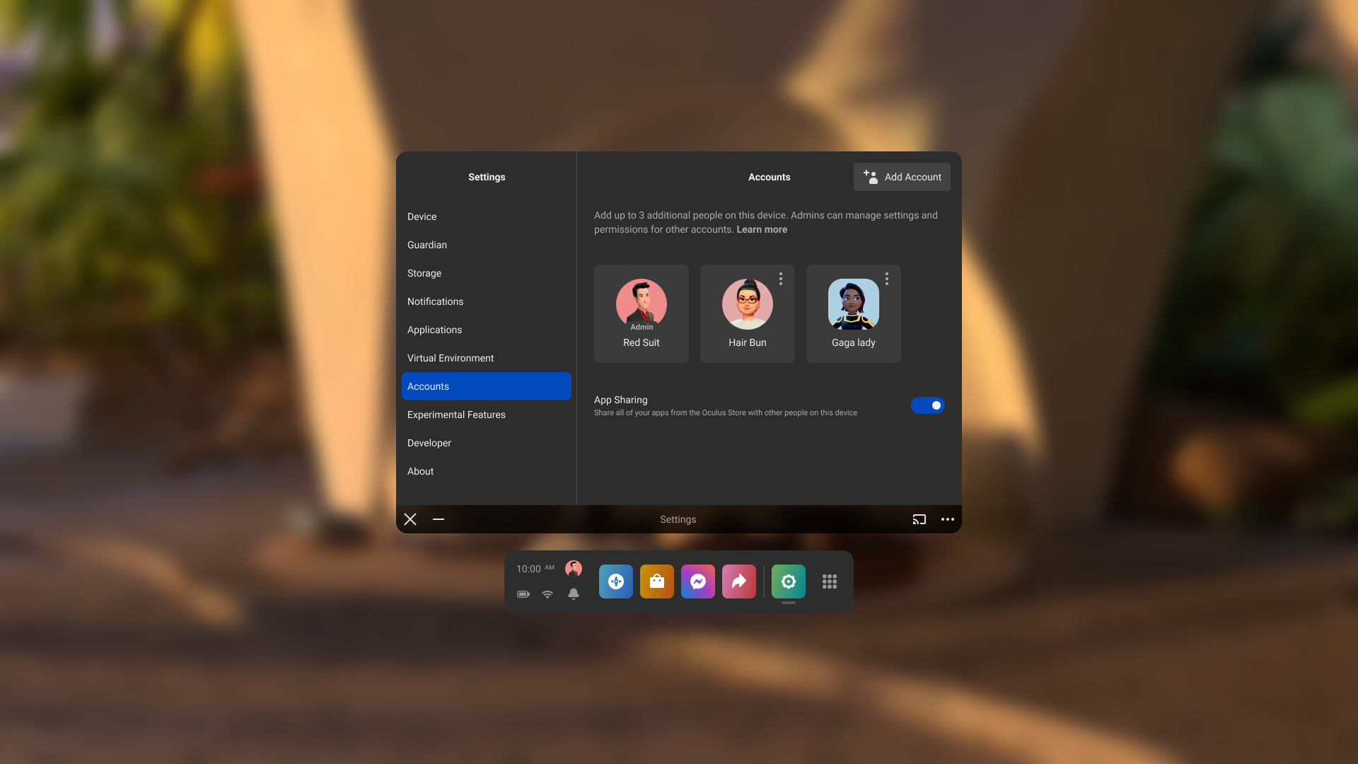Click the Settings gear app icon
1358x764 pixels.
pyautogui.click(x=788, y=581)
